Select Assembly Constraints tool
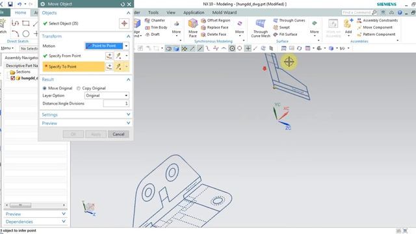 [377, 20]
